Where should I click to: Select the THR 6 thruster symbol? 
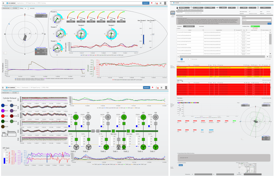[76, 146]
